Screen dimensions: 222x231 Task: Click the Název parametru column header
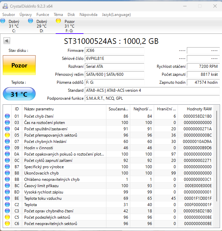coord(39,109)
